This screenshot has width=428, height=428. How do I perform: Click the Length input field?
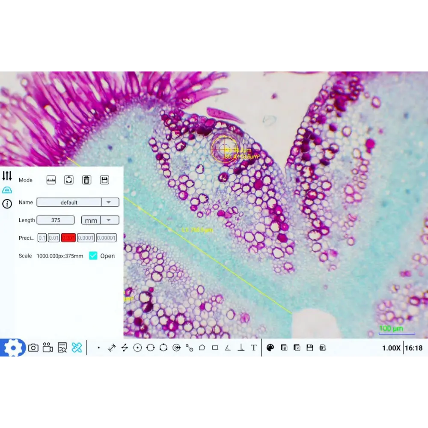point(56,220)
